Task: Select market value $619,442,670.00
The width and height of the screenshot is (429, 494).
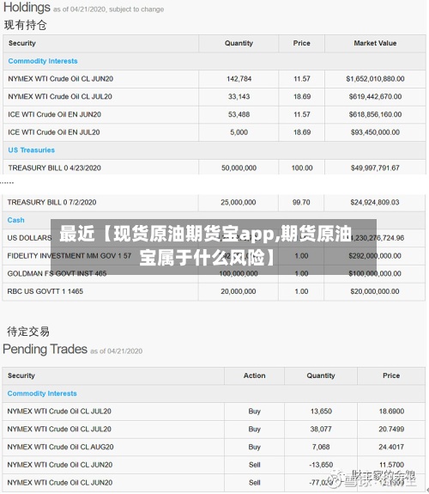Action: [x=375, y=97]
